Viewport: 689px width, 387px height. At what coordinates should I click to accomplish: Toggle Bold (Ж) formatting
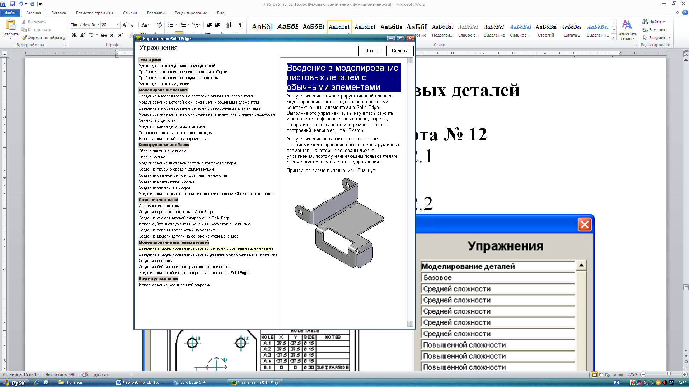(x=74, y=35)
